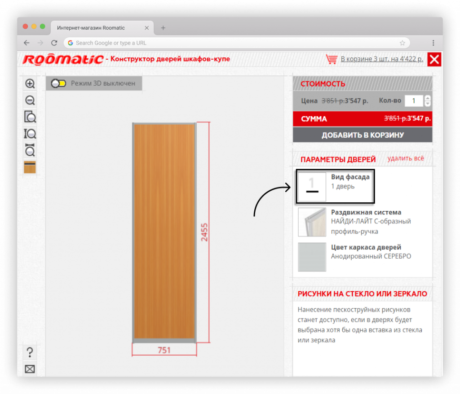Image resolution: width=460 pixels, height=394 pixels.
Task: Click the zoom out magnifier icon
Action: pyautogui.click(x=30, y=100)
